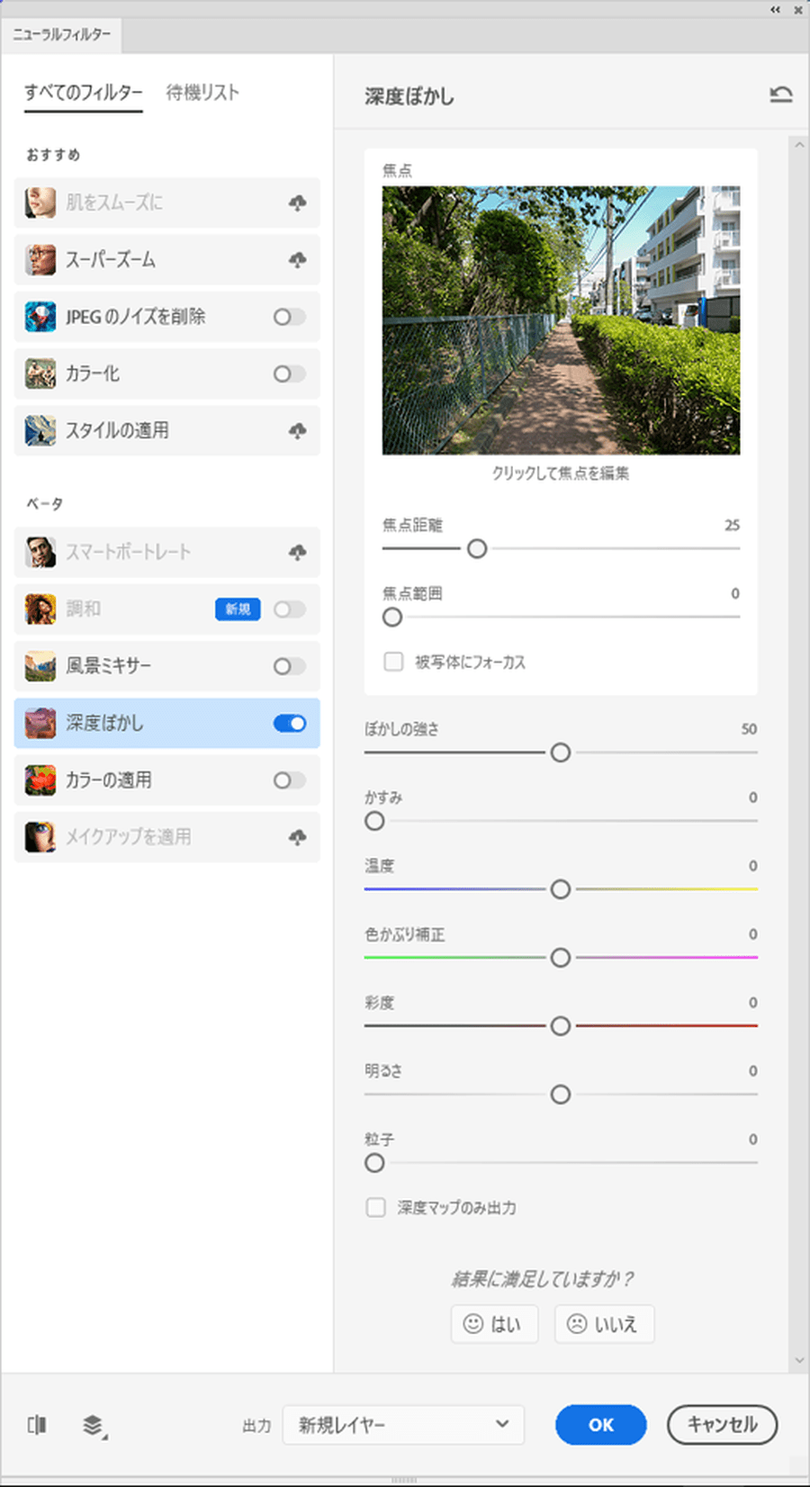Viewport: 810px width, 1487px height.
Task: Collapse the panel with double-arrow icon
Action: click(x=775, y=10)
